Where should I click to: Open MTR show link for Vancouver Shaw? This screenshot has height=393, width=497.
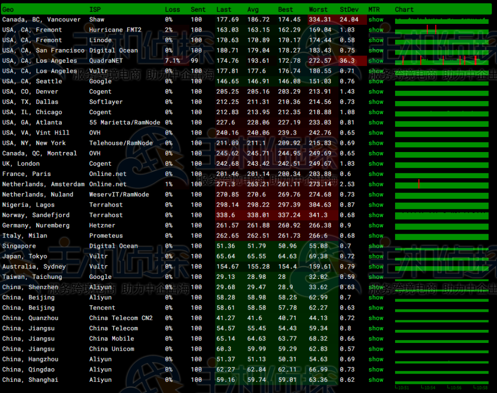coord(376,20)
